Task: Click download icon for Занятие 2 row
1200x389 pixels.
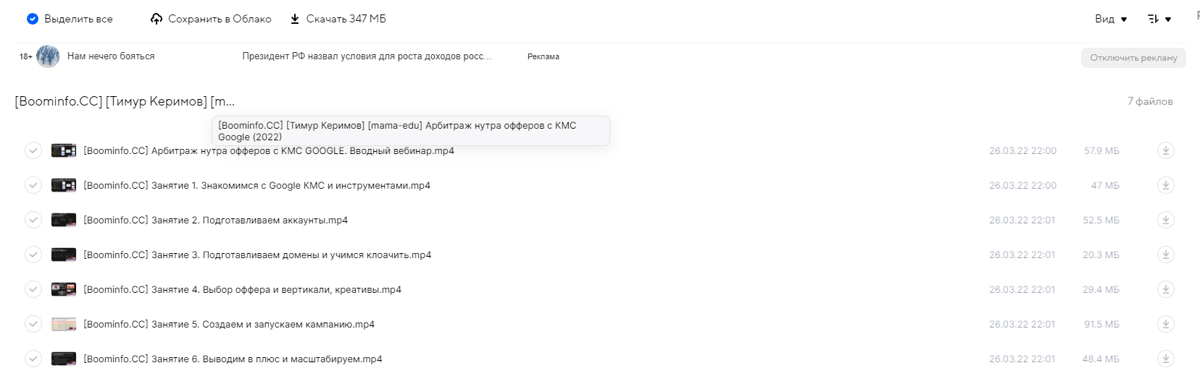Action: 1165,220
